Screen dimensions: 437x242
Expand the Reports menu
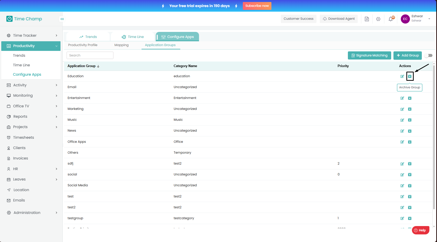[x=31, y=116]
